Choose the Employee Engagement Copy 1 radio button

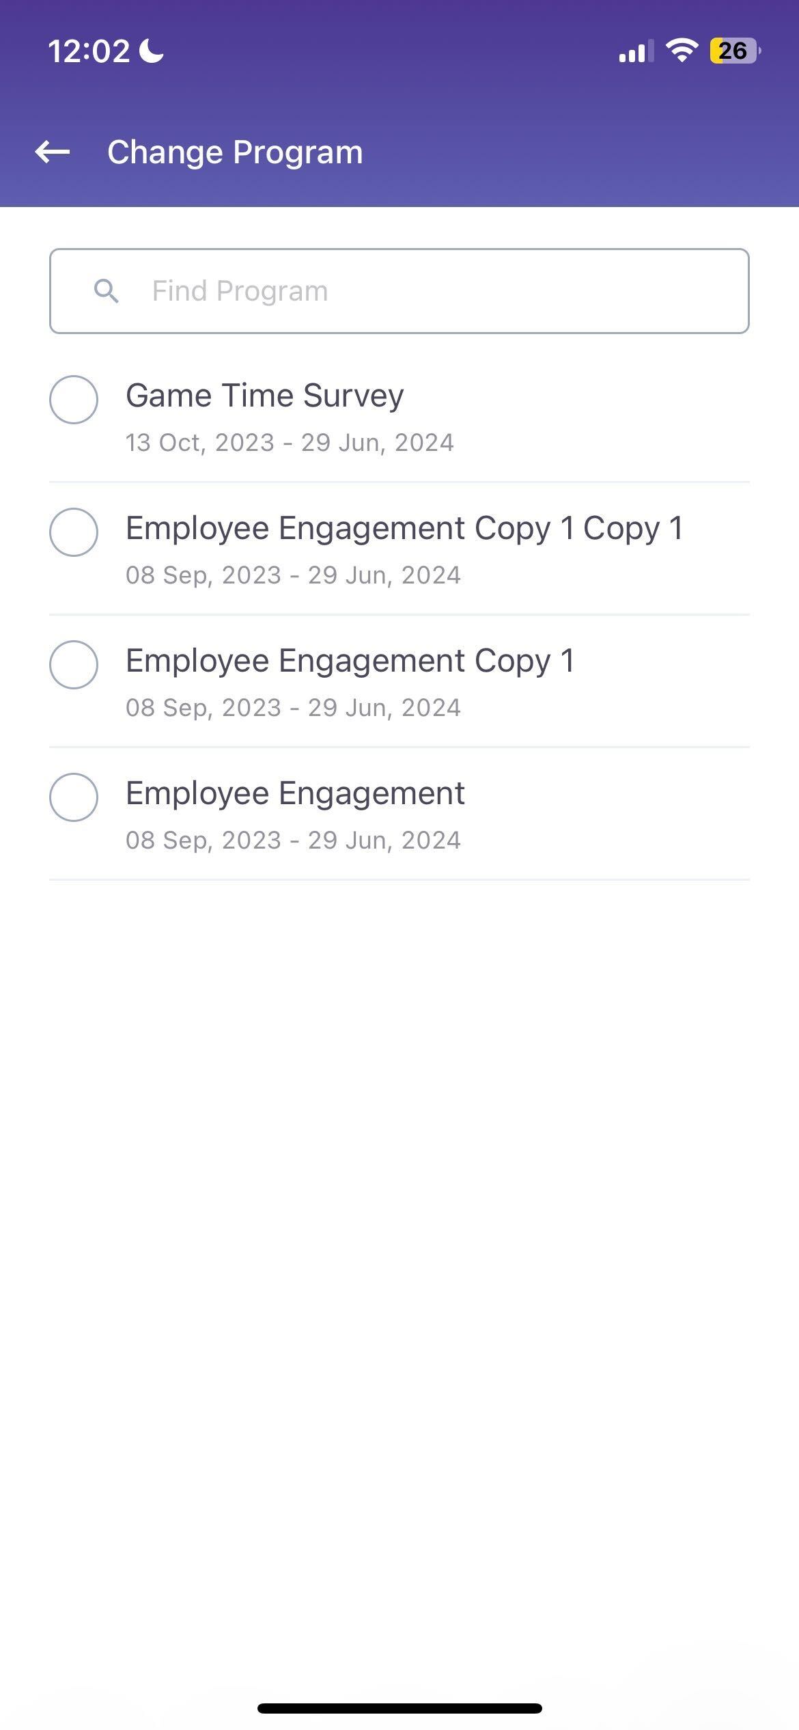pyautogui.click(x=74, y=665)
